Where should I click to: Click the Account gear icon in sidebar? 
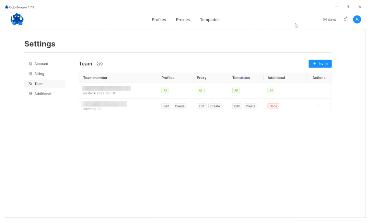[30, 64]
